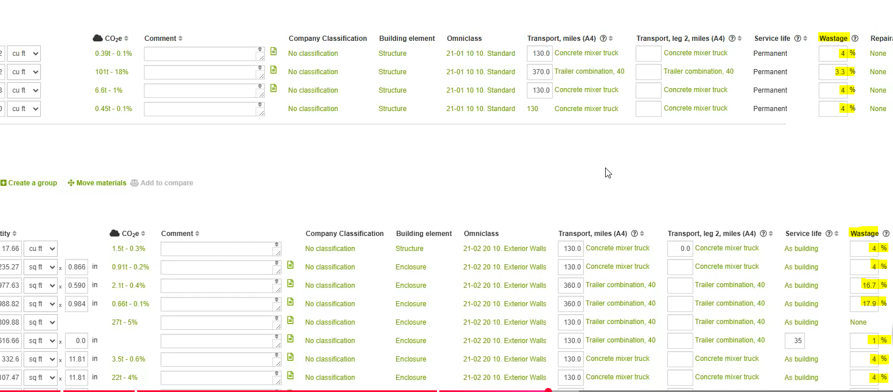Change unit dropdown on the 17.66 quantity row
Screen dimensions: 893x392
pos(41,248)
